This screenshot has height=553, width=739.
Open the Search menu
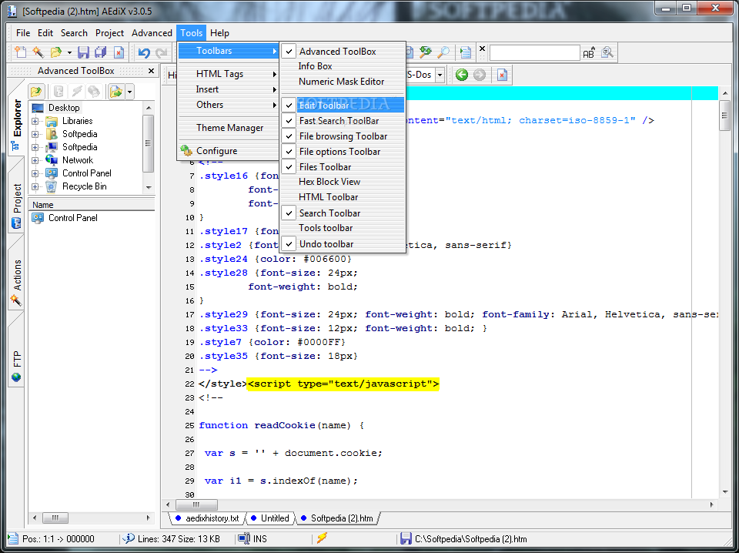(x=74, y=33)
